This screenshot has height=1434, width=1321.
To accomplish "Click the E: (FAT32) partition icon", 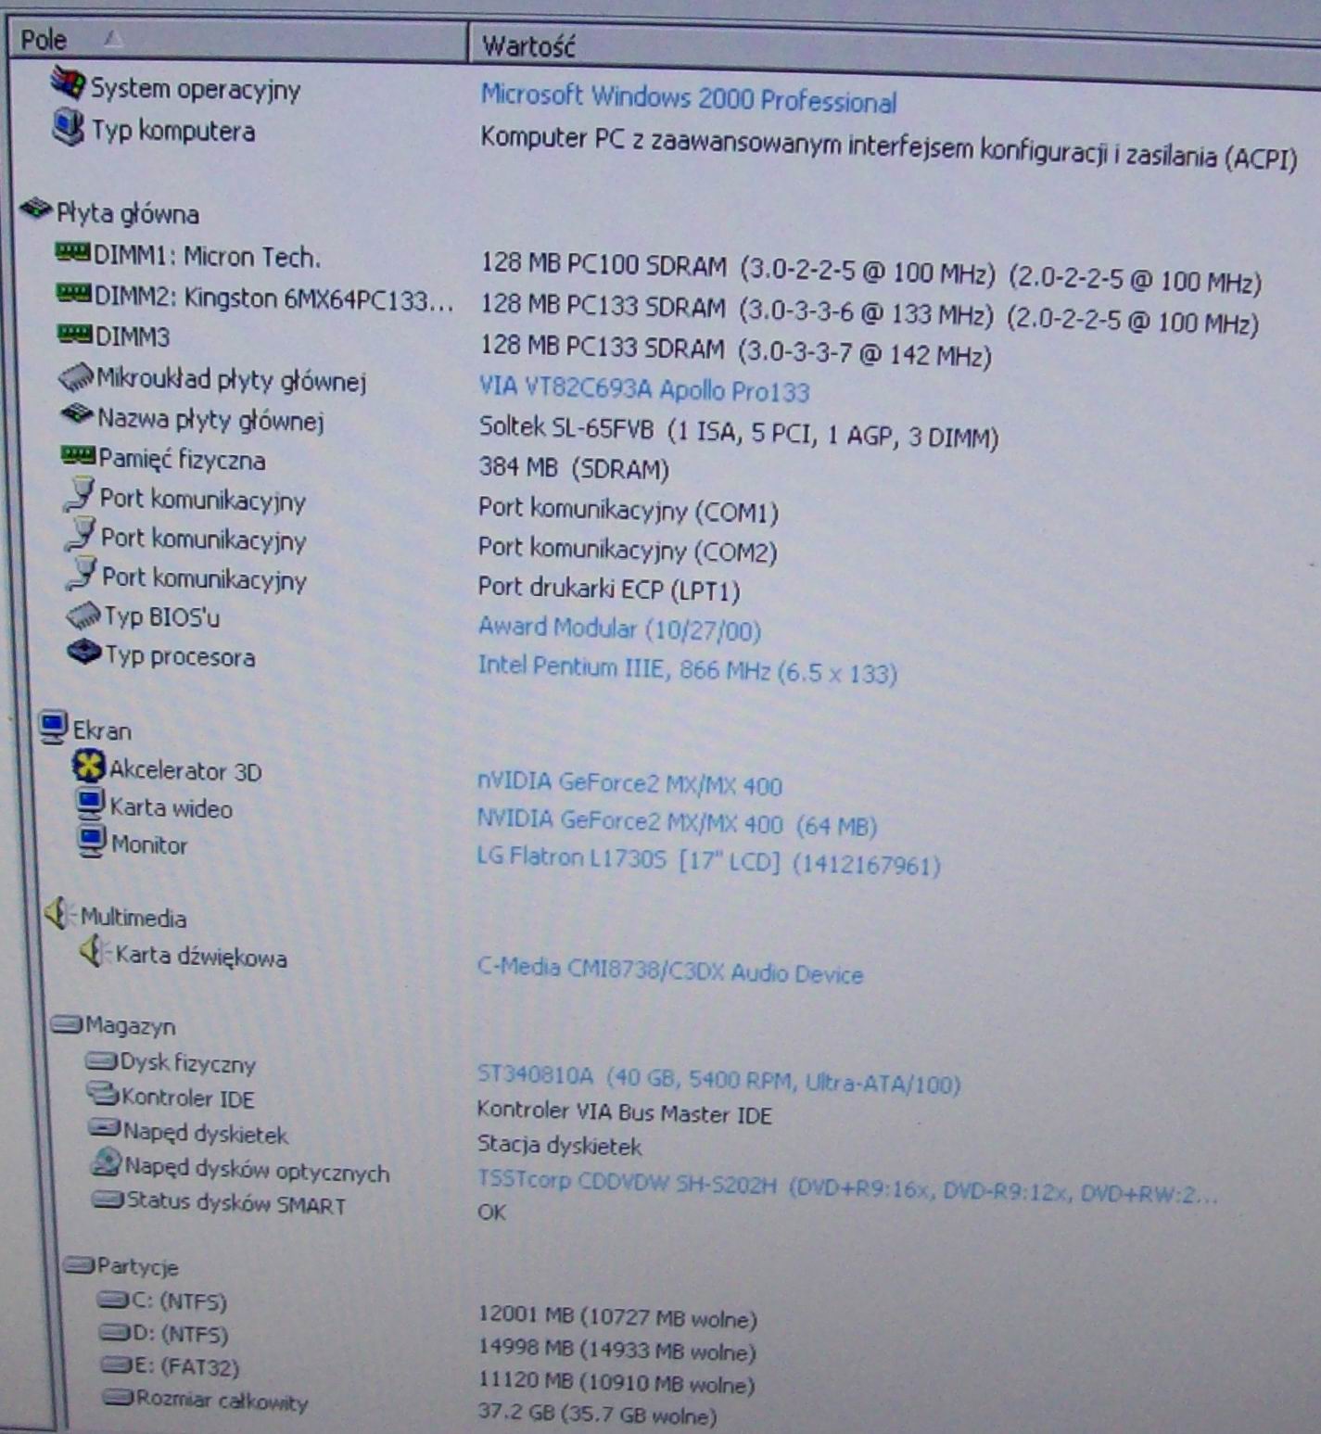I will tap(117, 1365).
